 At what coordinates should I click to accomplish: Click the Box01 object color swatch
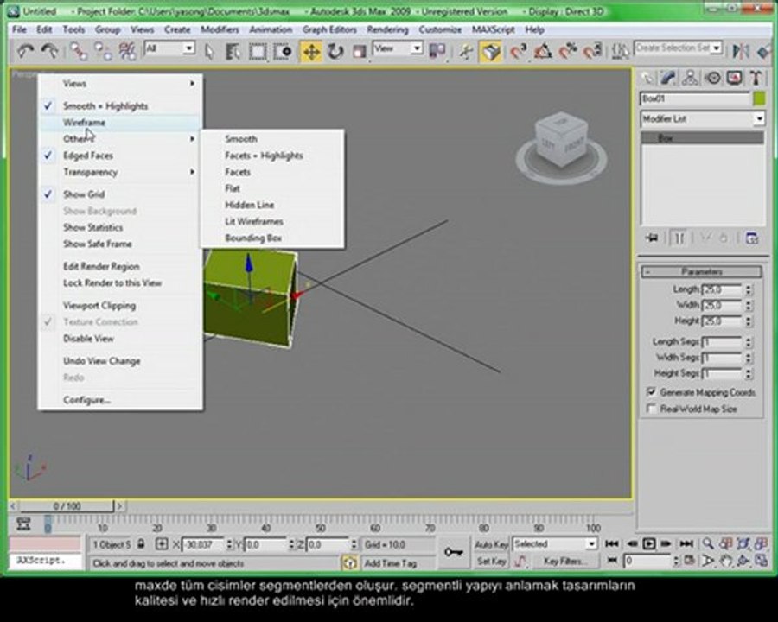(759, 98)
